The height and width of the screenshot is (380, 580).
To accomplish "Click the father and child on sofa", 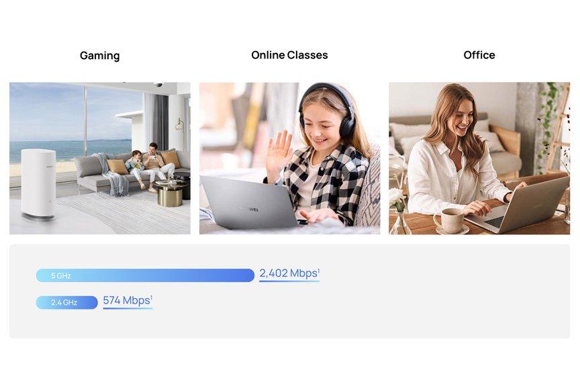I will [x=150, y=166].
